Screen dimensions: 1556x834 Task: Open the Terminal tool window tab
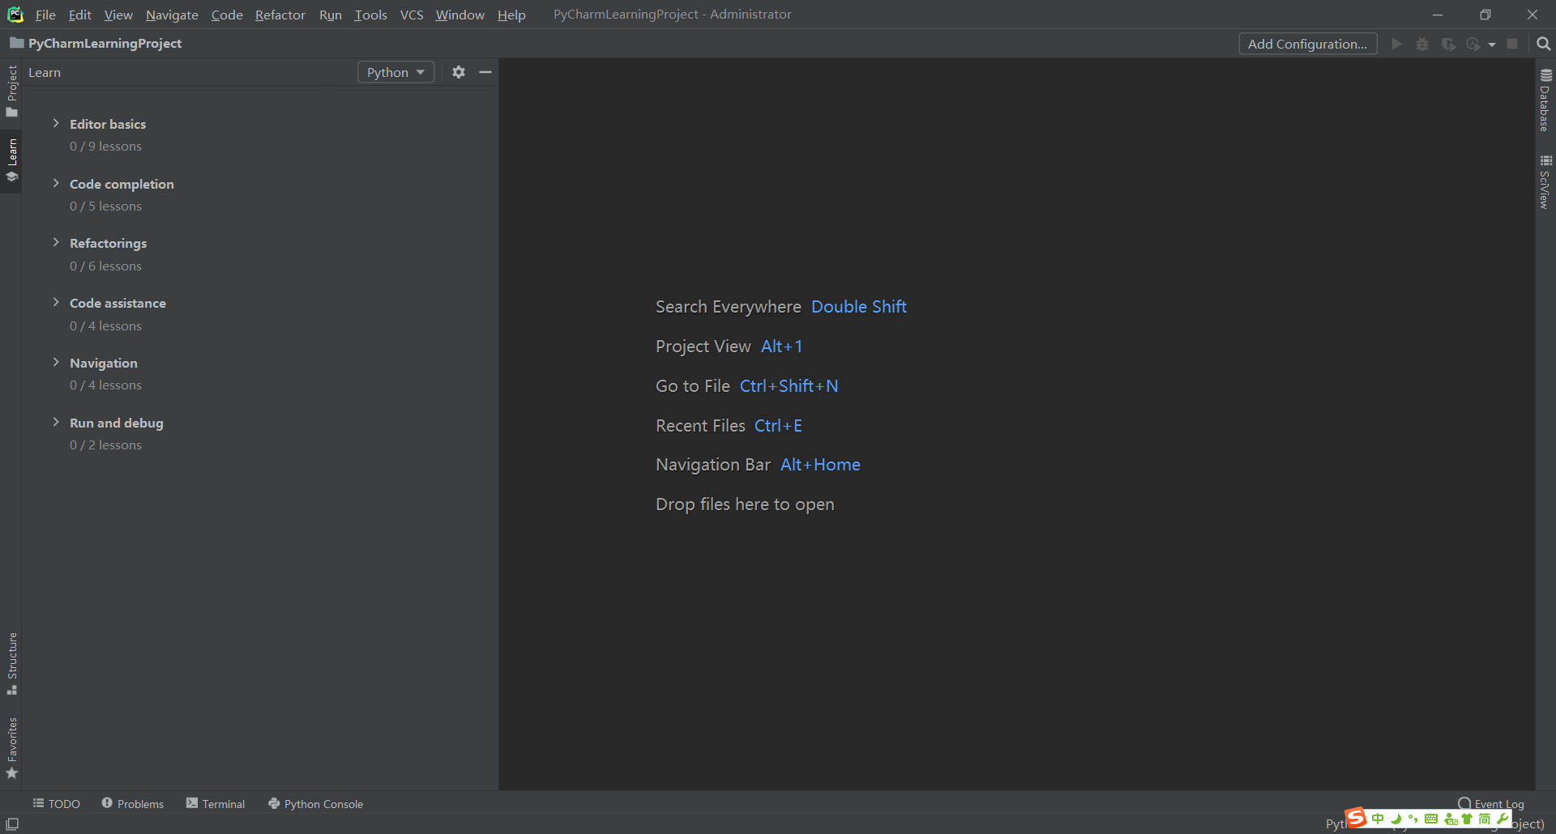click(216, 803)
